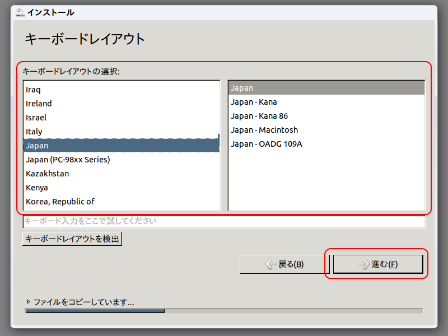Choose Japan (PC-98xx Series) layout
Screen dimensions: 448x336
121,160
